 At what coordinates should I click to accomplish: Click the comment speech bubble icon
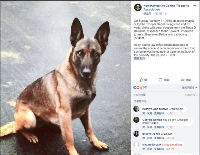coord(160,80)
